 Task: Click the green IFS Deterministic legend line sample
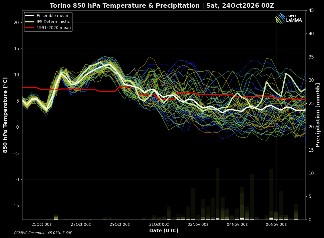pos(29,22)
